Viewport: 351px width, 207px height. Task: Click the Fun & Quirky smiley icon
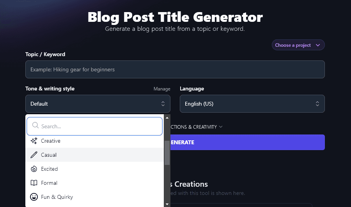click(34, 197)
